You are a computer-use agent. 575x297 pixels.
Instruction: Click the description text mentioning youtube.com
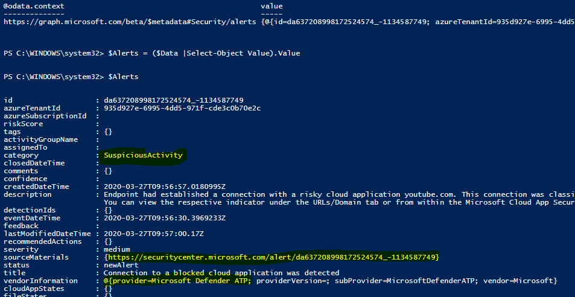[338, 194]
